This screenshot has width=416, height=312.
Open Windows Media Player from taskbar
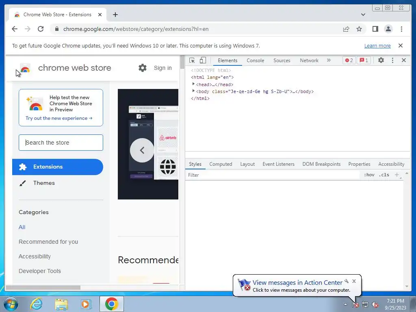[x=86, y=304]
